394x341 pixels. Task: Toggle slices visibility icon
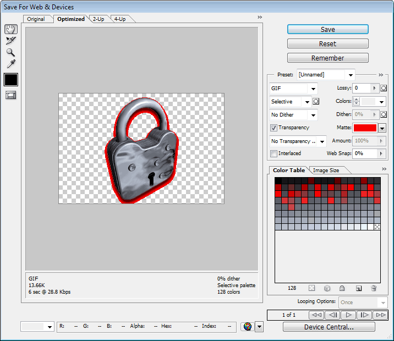(11, 95)
